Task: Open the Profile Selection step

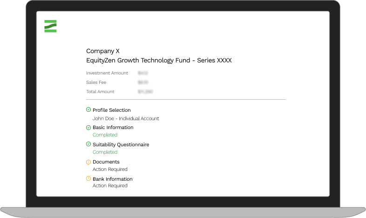Action: pos(112,110)
